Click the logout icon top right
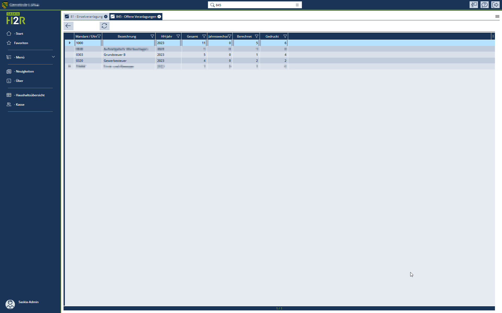 [495, 5]
